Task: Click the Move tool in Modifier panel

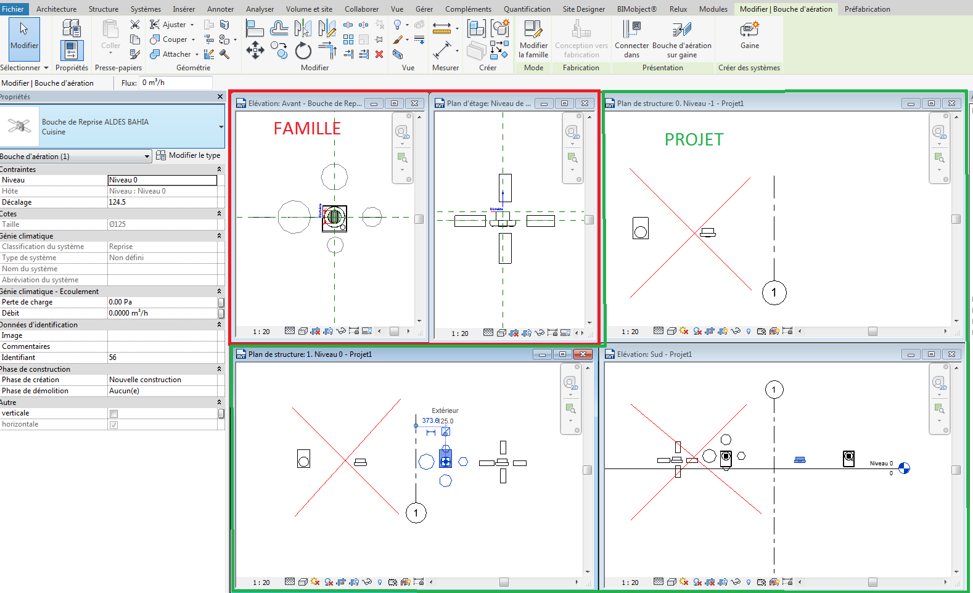Action: click(255, 50)
